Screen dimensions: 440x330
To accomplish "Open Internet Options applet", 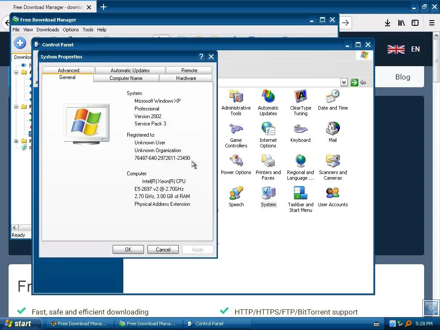I will (x=268, y=135).
